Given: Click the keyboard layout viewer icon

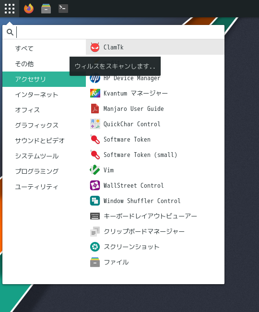Looking at the screenshot, I should pos(95,216).
